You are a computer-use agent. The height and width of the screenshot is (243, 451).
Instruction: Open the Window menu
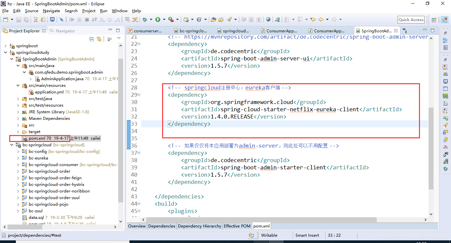[120, 11]
